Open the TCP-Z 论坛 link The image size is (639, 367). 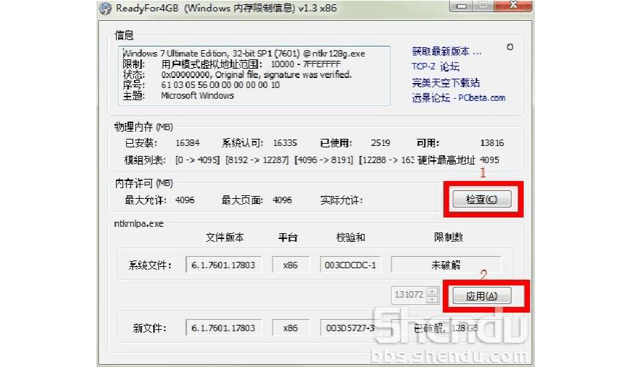(x=435, y=67)
